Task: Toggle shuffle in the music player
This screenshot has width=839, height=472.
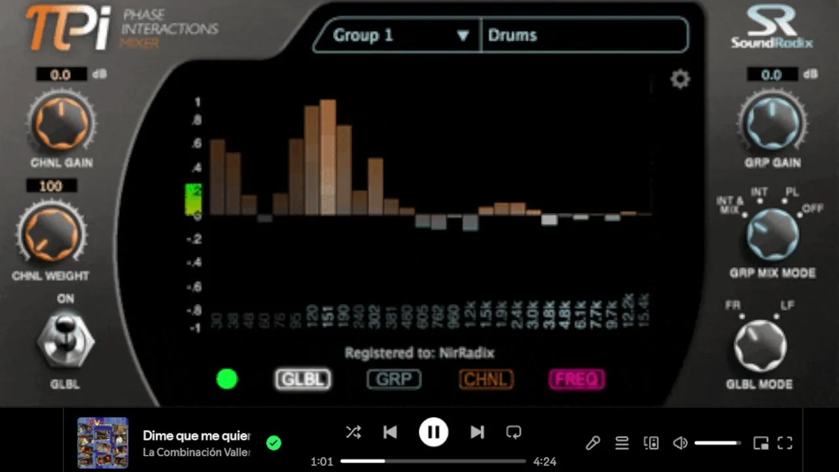Action: tap(353, 432)
